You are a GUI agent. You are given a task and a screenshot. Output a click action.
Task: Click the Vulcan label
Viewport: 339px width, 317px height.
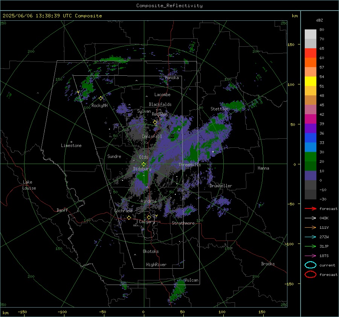click(x=191, y=280)
